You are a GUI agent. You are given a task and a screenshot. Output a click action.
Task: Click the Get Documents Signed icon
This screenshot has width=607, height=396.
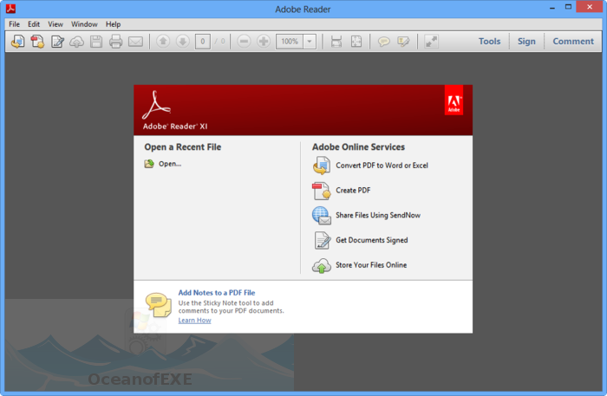(322, 240)
